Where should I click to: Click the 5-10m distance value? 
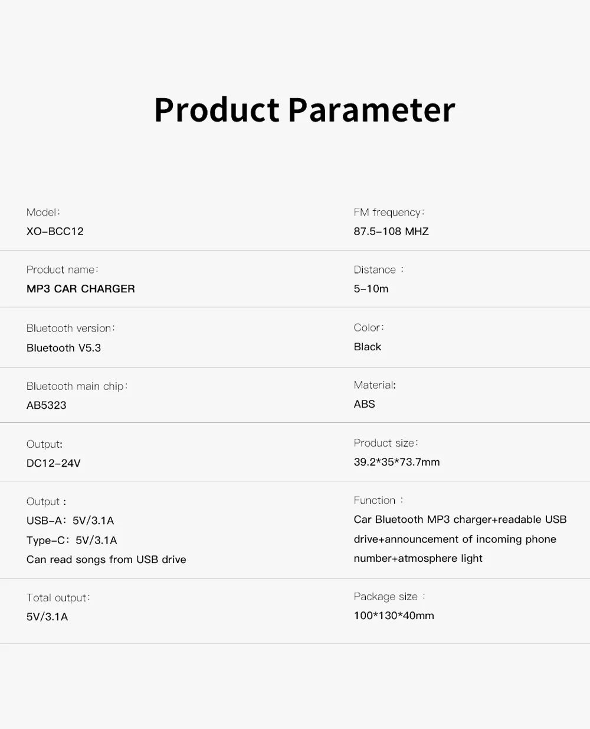click(371, 289)
